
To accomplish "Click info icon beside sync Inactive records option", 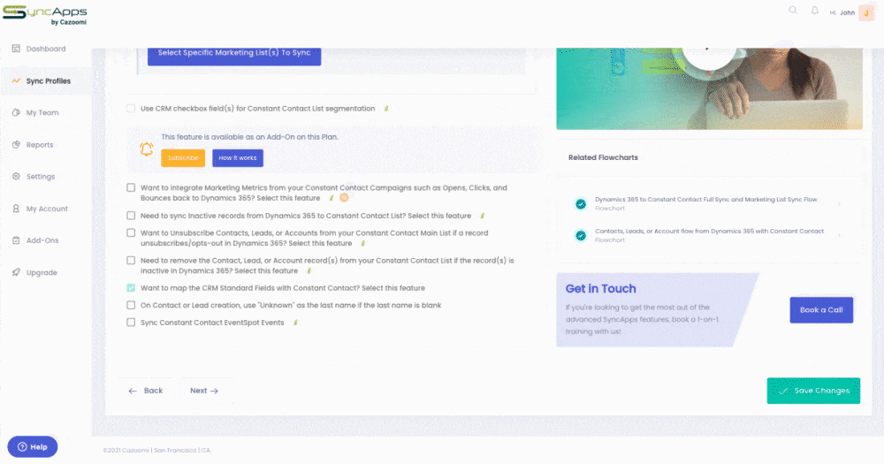I will [483, 216].
